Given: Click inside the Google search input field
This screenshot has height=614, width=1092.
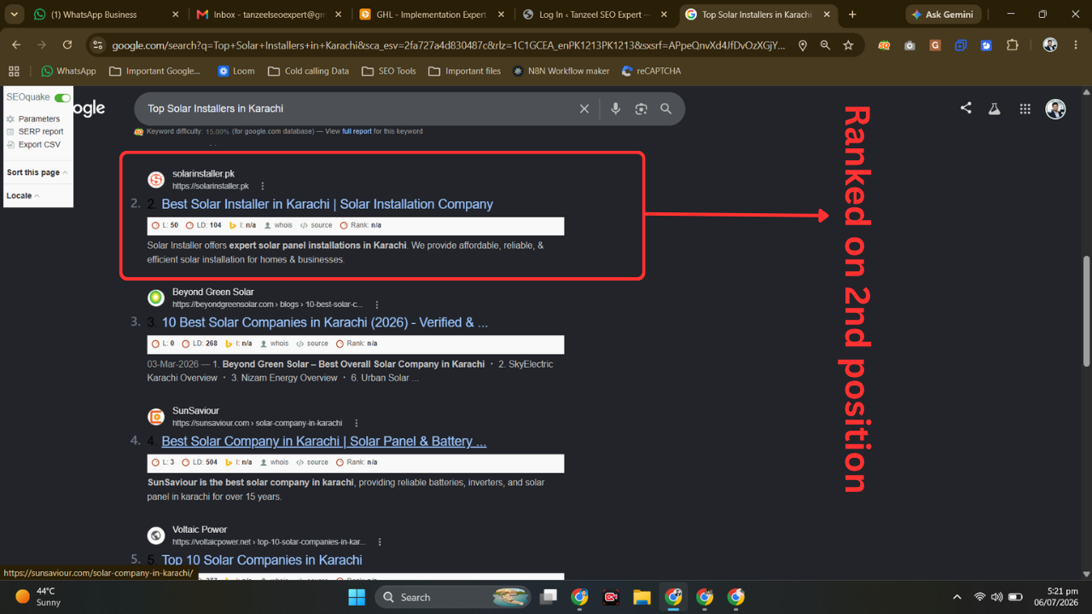Looking at the screenshot, I should coord(358,109).
